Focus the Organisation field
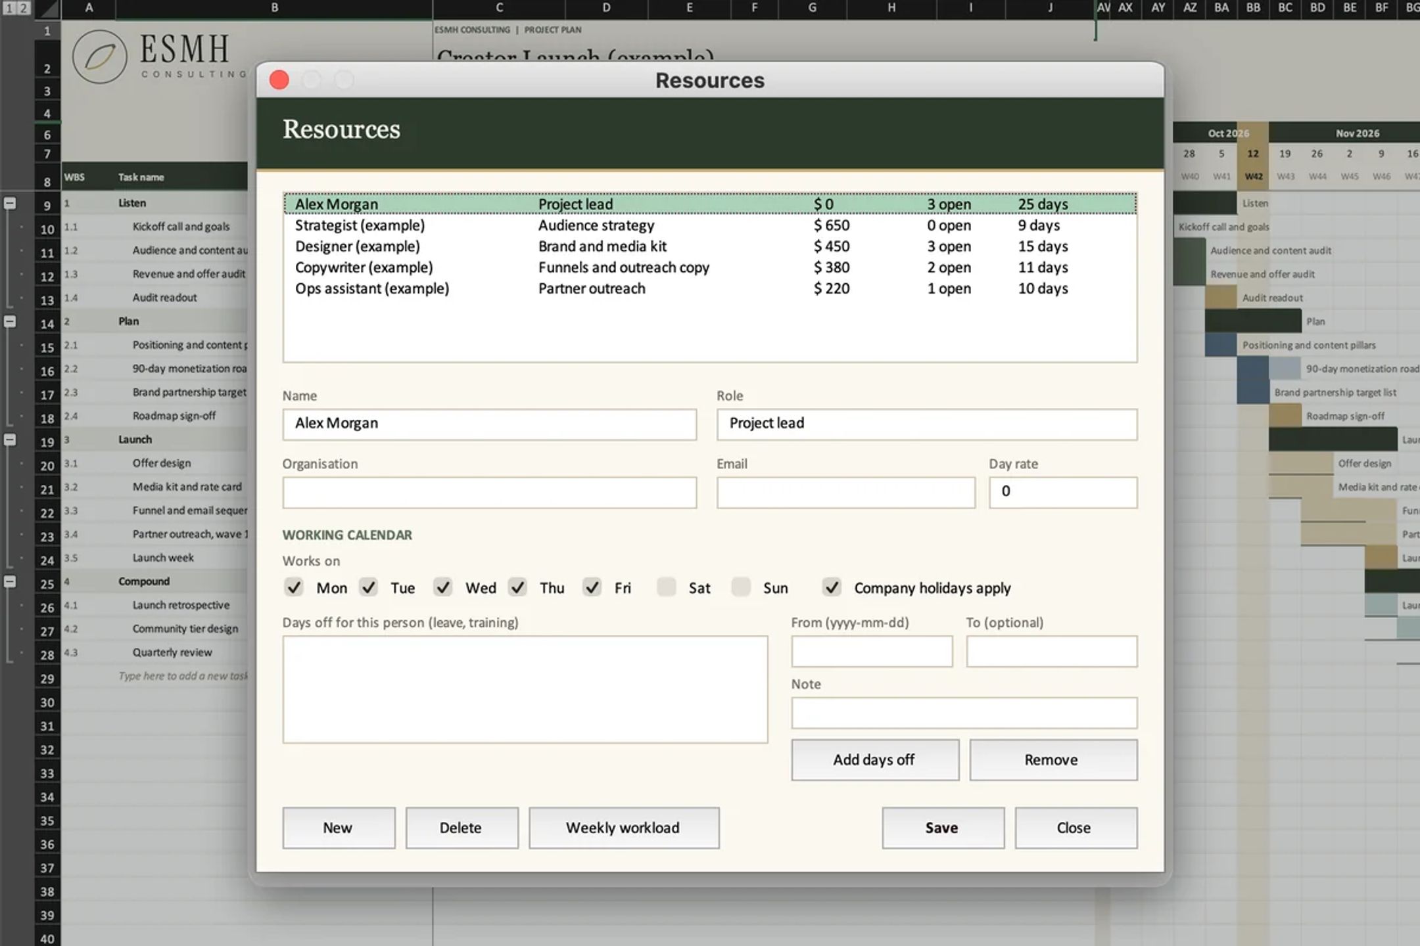The width and height of the screenshot is (1420, 946). click(489, 493)
